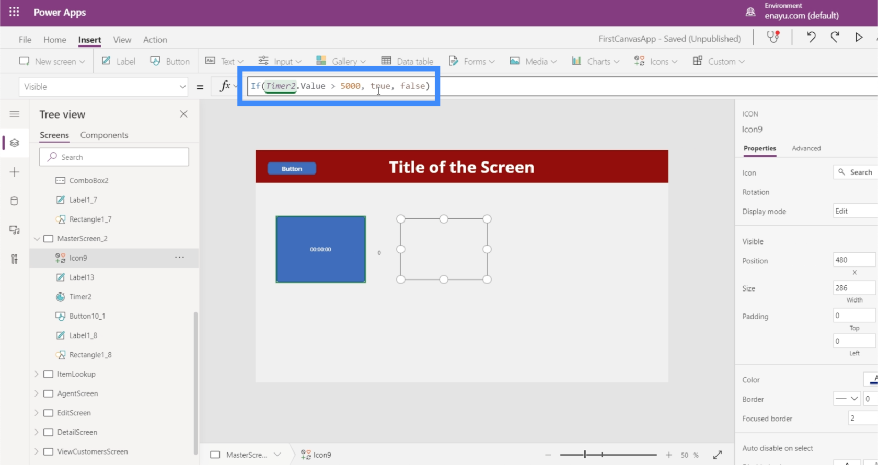Redo the last action
The width and height of the screenshot is (878, 465).
(x=835, y=37)
